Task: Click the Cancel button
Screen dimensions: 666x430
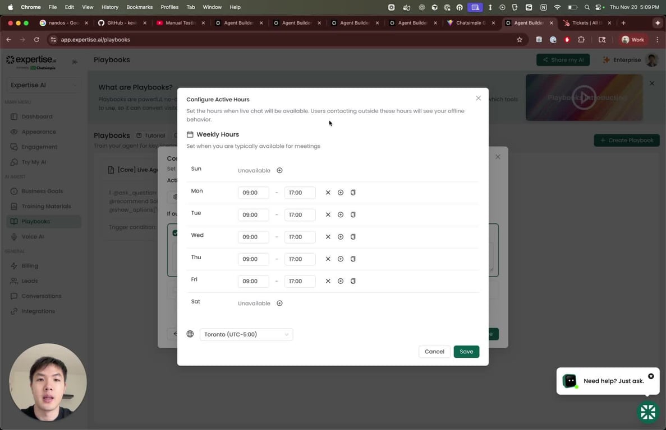Action: click(434, 352)
